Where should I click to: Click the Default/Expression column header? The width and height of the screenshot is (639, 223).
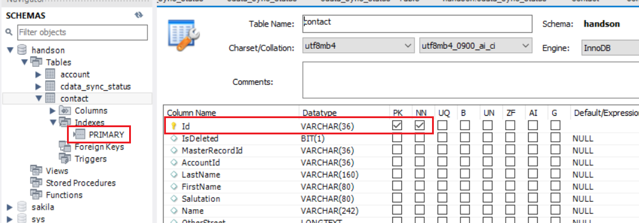(x=606, y=113)
